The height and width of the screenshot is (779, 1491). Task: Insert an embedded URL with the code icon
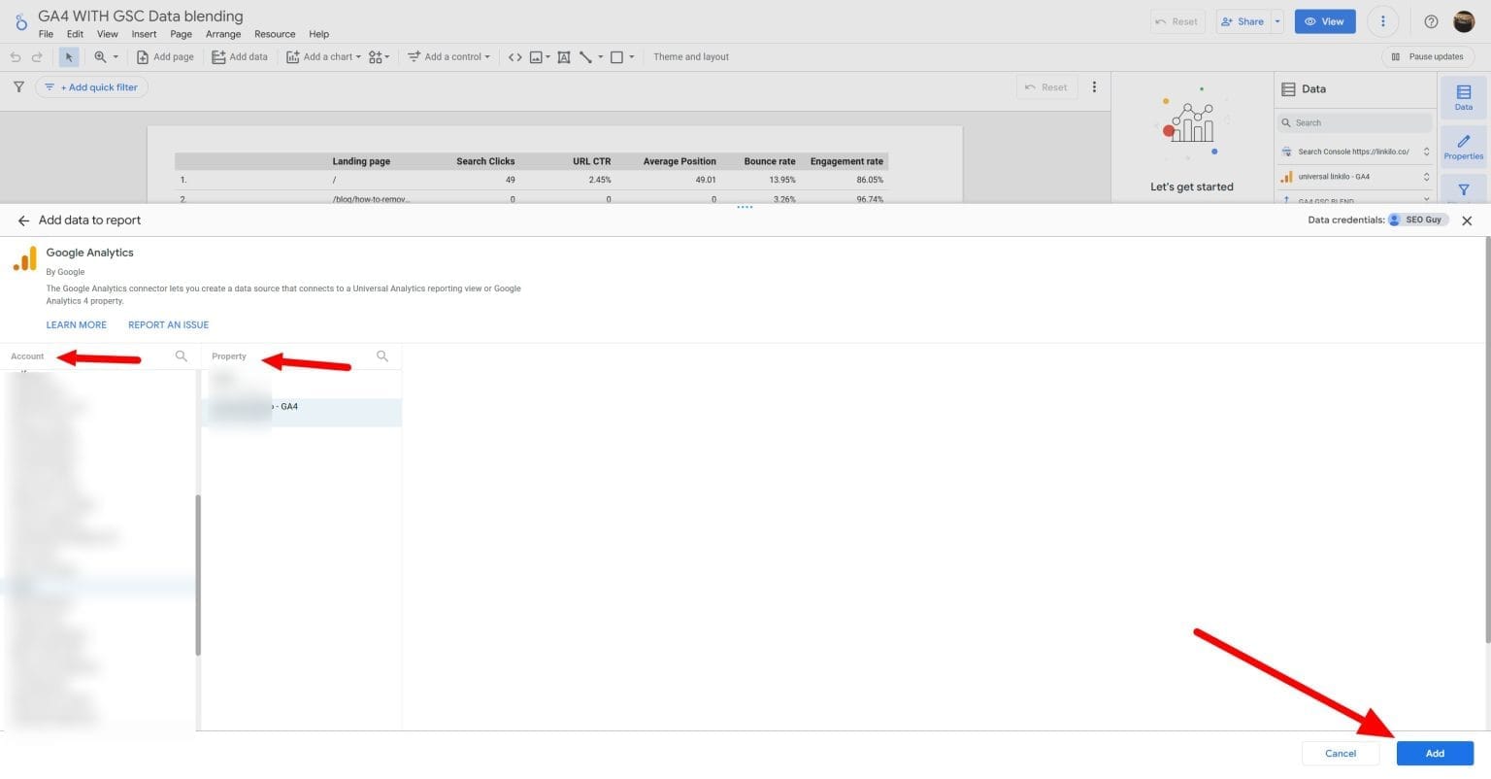click(x=514, y=56)
